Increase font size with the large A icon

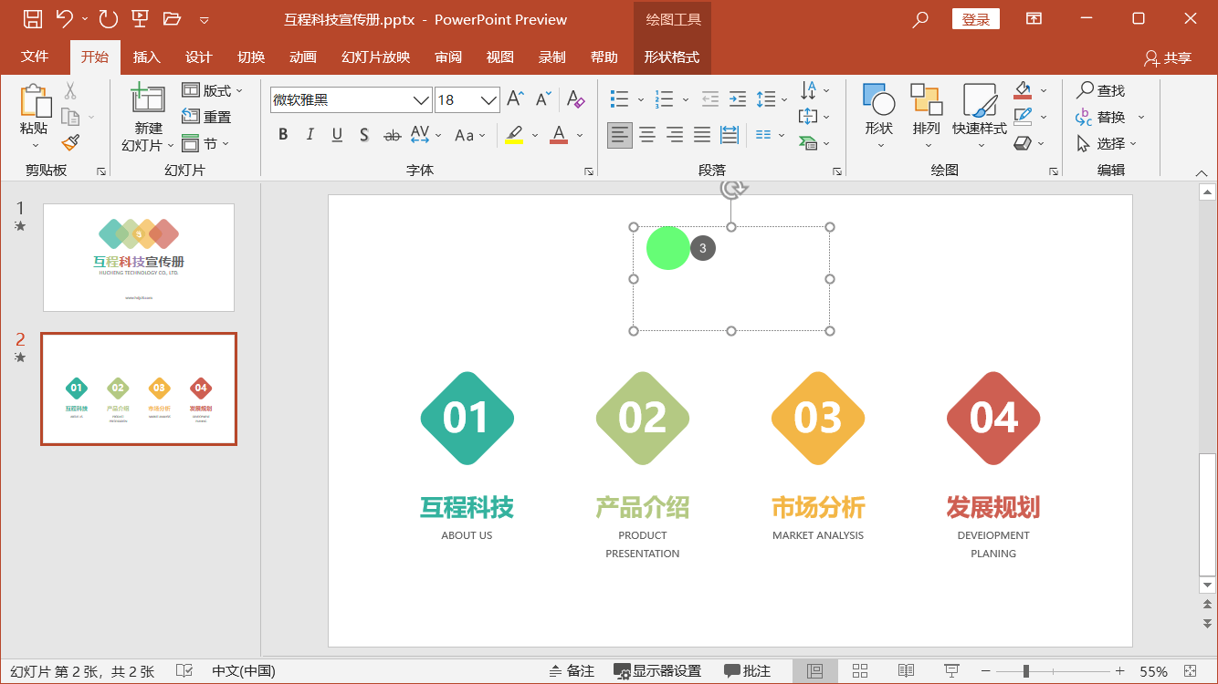pyautogui.click(x=516, y=98)
